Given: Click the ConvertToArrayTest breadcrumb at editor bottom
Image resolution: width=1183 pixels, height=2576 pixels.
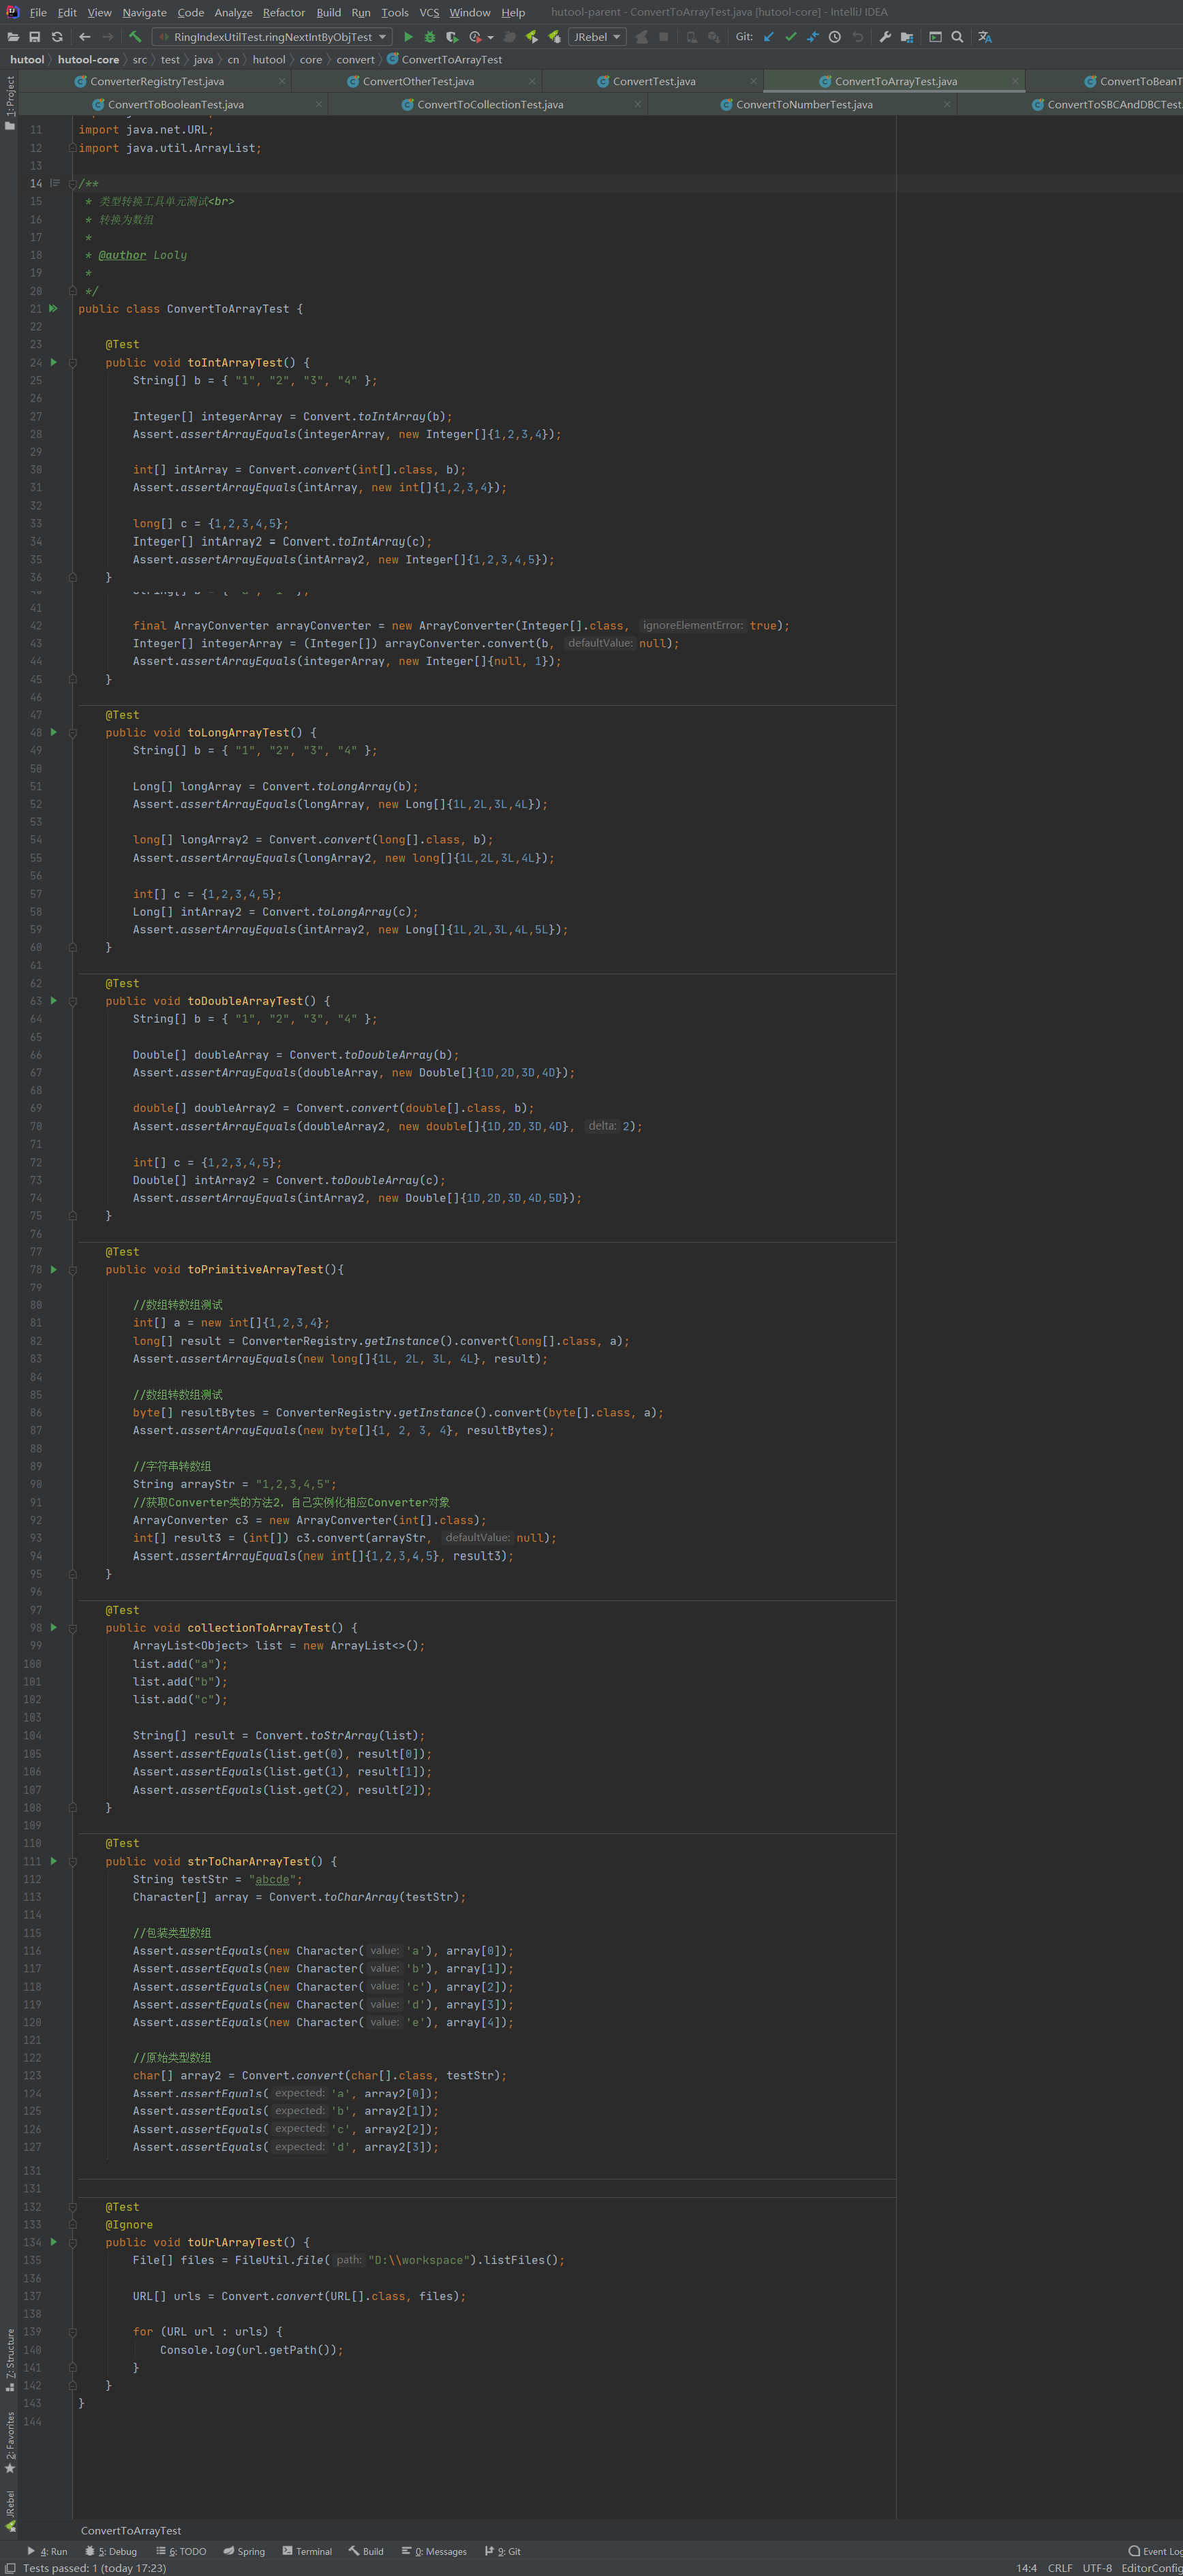Looking at the screenshot, I should tap(131, 2531).
